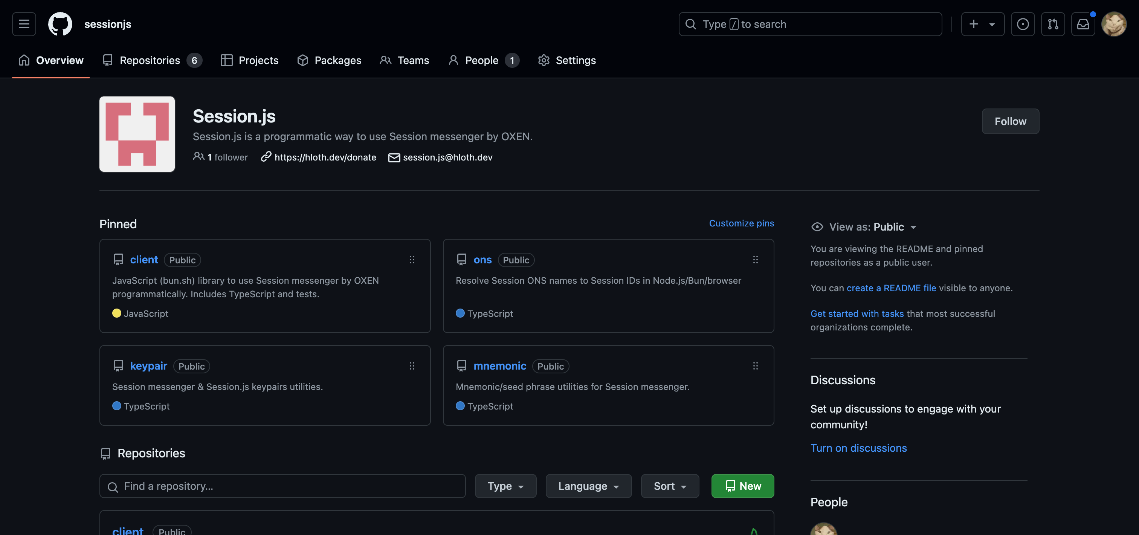Click the drag handle on client pin

click(412, 260)
